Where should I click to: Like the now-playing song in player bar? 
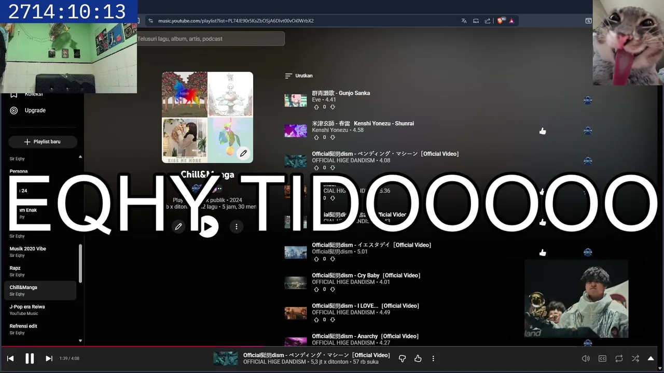pos(418,358)
